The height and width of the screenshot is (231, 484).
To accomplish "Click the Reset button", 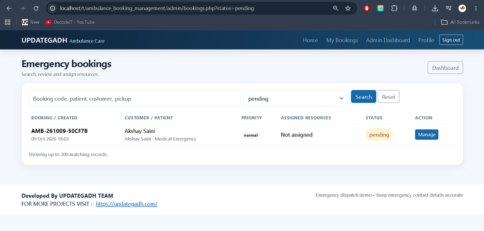I will click(389, 96).
